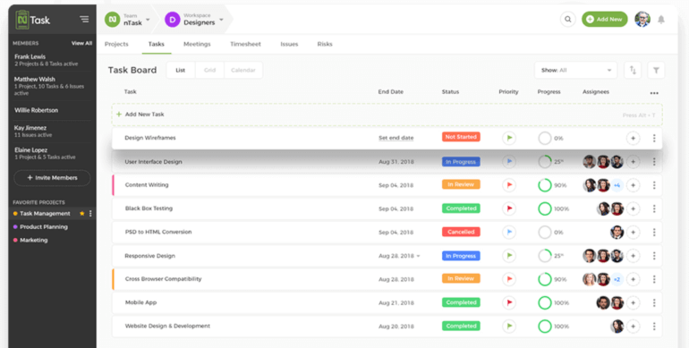
Task: Add an assignee to PSD to HTML Conversion
Action: pos(634,232)
